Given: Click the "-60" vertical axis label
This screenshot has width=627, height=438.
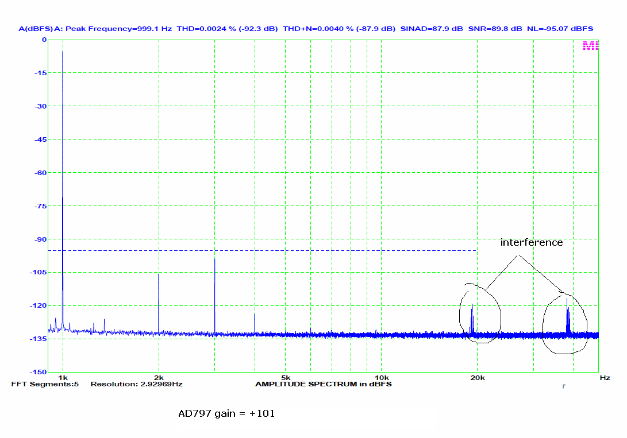Looking at the screenshot, I should click(x=40, y=173).
